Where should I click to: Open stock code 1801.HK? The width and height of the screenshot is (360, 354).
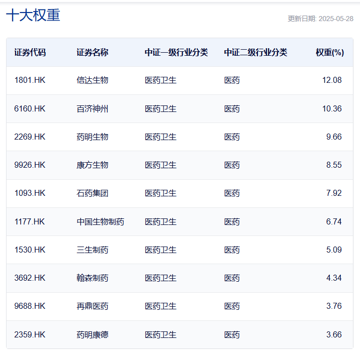pos(30,80)
